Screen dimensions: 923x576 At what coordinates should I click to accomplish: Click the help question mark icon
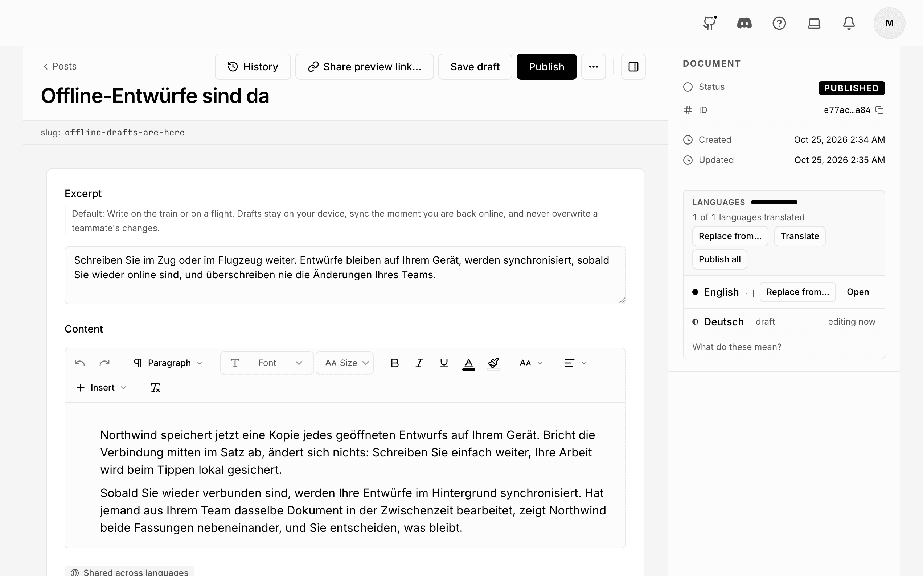[779, 23]
